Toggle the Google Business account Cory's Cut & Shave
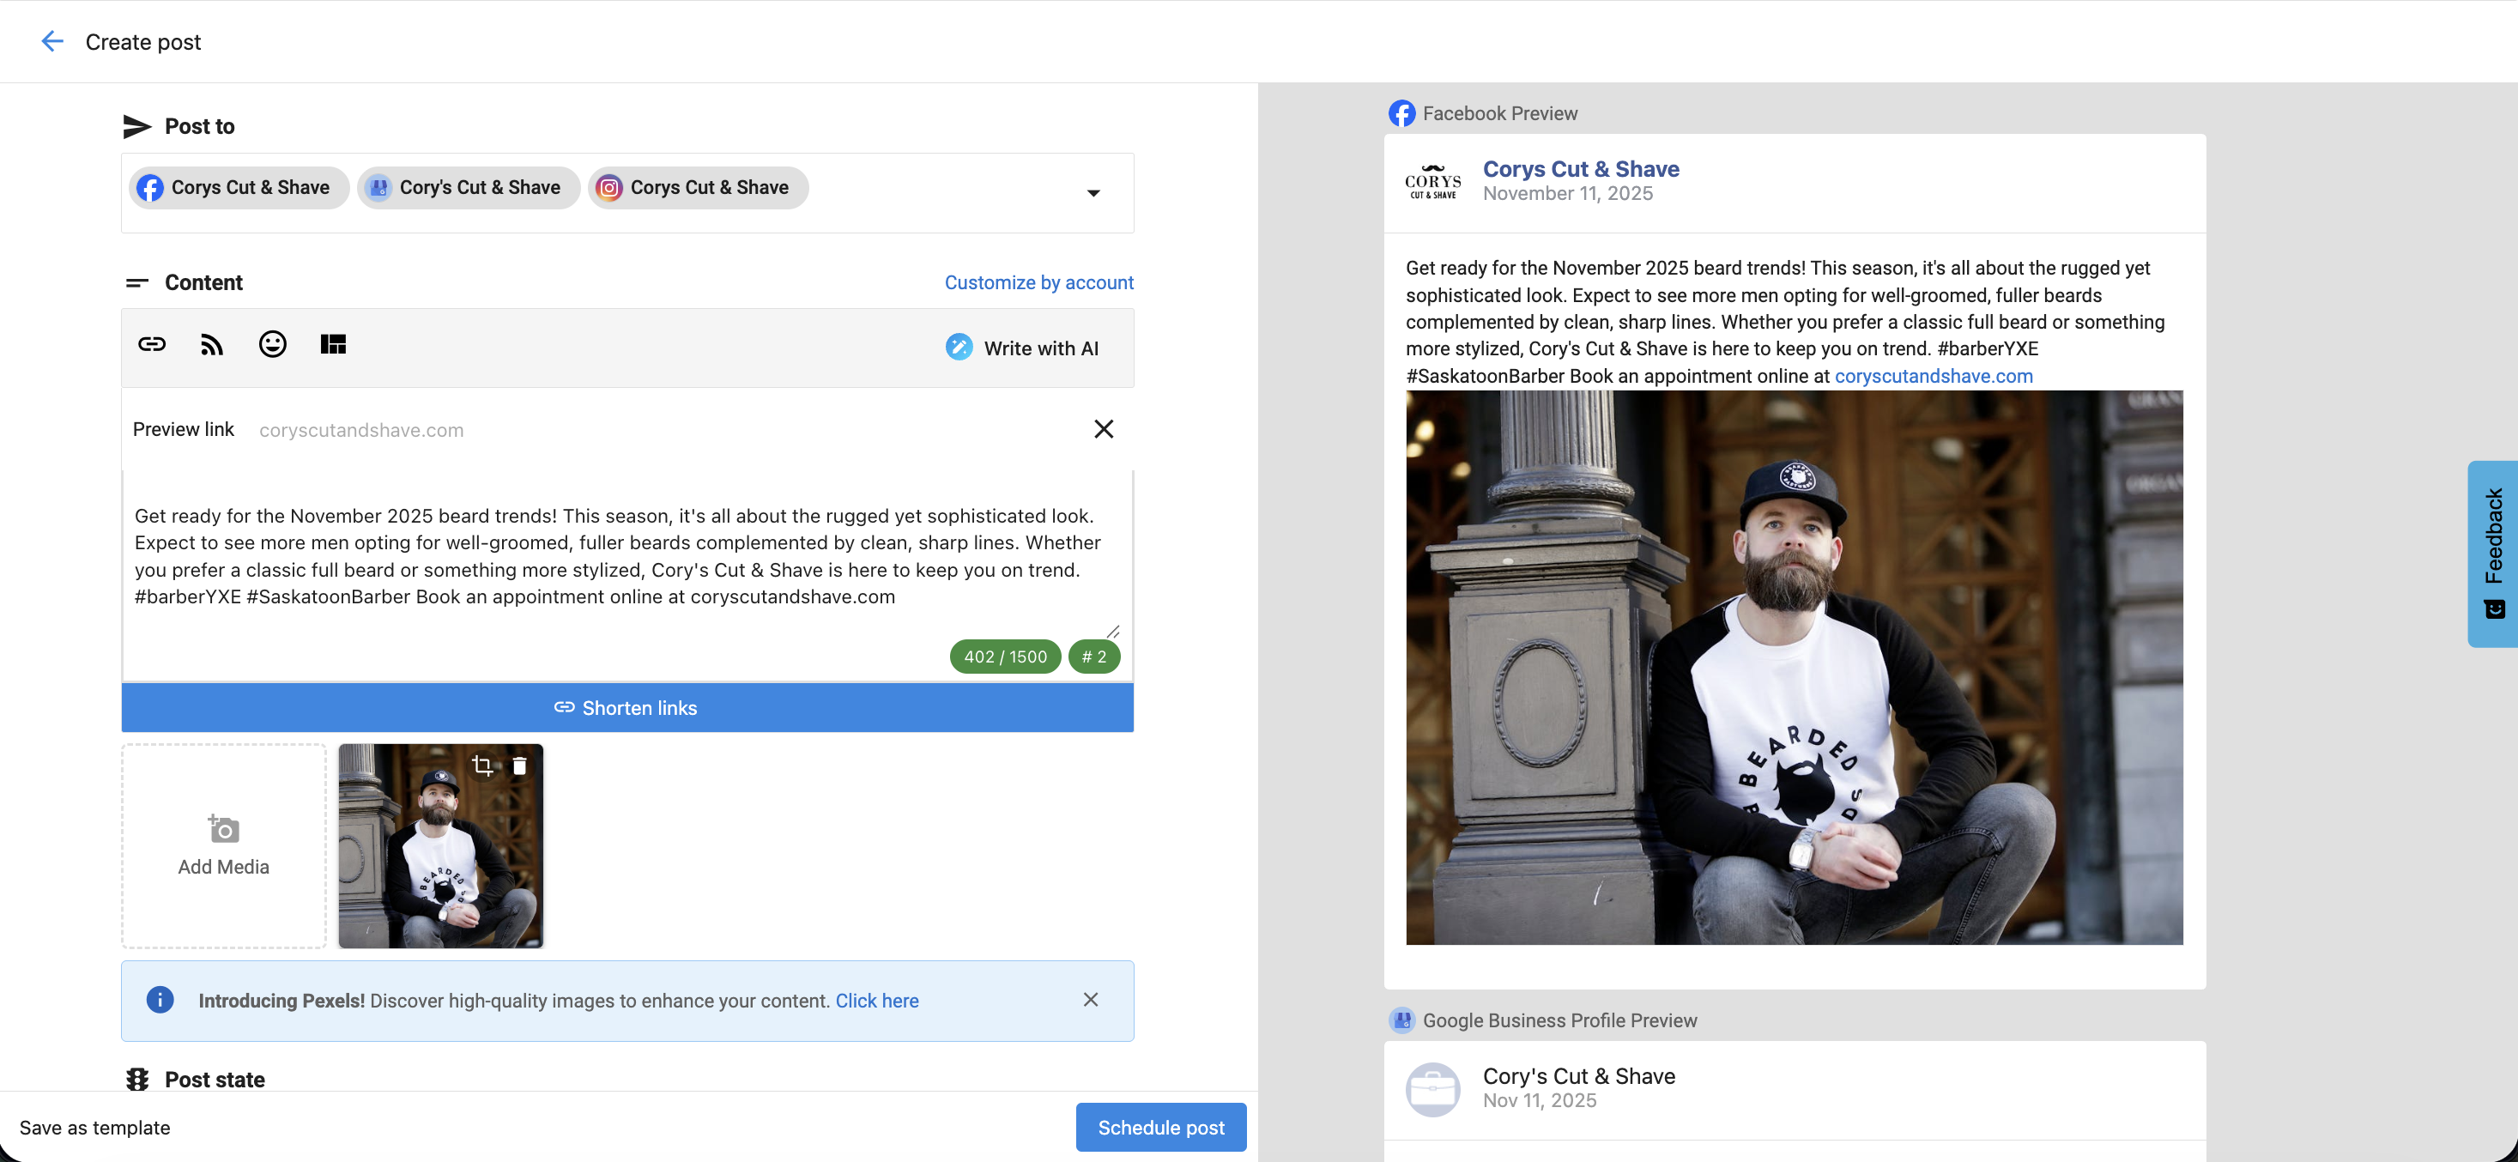The height and width of the screenshot is (1162, 2518). (x=469, y=187)
